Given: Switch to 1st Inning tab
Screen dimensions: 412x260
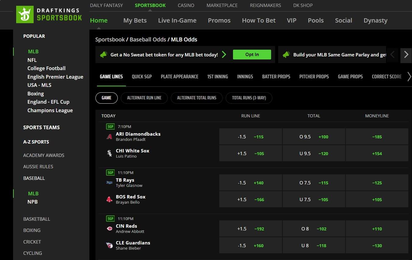Looking at the screenshot, I should pos(218,77).
